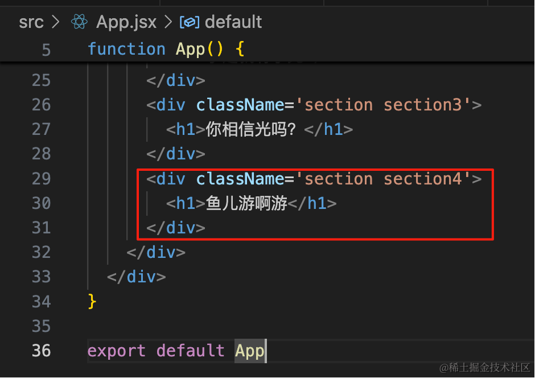
Task: Click line number 26 in gutter
Action: 42,105
